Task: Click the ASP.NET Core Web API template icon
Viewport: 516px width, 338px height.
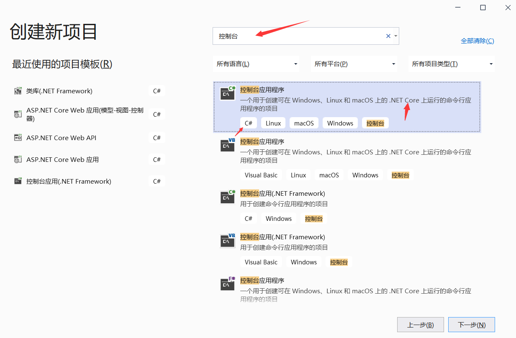Action: click(x=18, y=137)
